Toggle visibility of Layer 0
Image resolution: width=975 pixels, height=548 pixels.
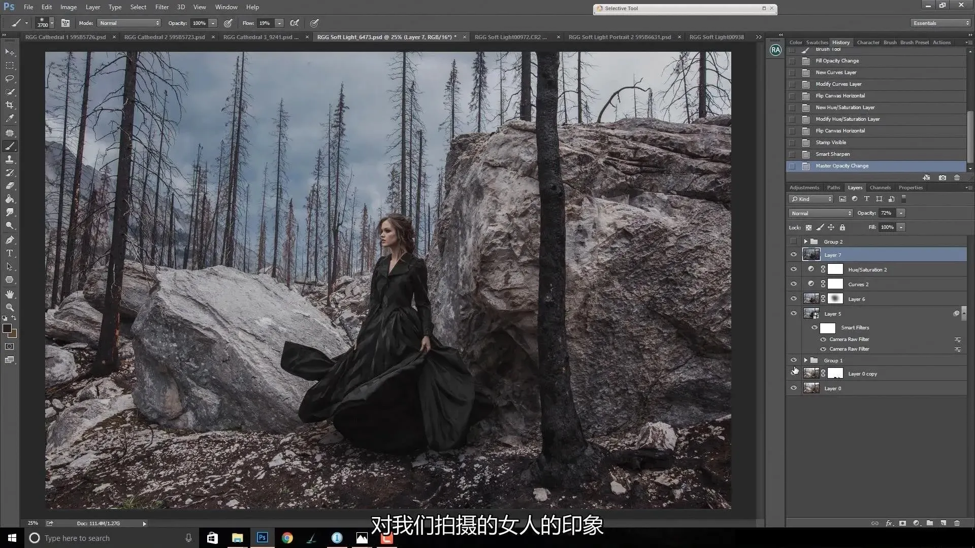click(794, 388)
